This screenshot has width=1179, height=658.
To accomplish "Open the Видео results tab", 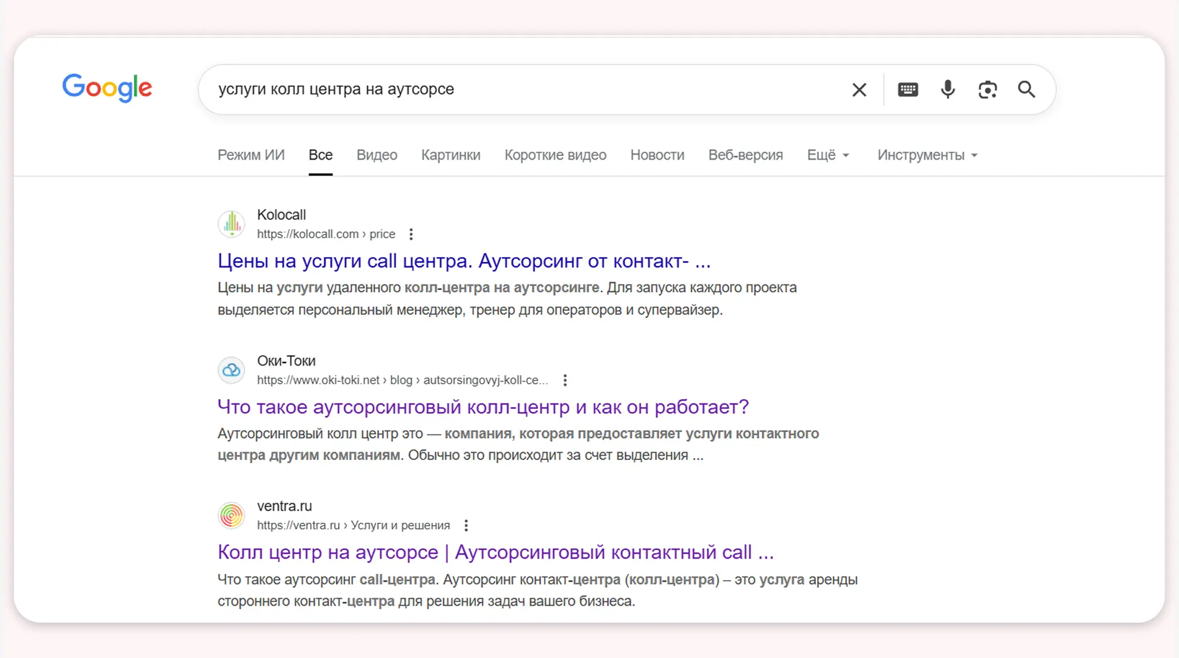I will click(377, 155).
